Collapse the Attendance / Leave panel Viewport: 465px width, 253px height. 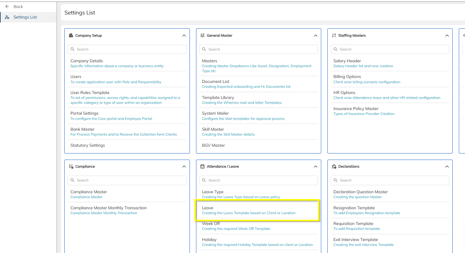click(315, 167)
